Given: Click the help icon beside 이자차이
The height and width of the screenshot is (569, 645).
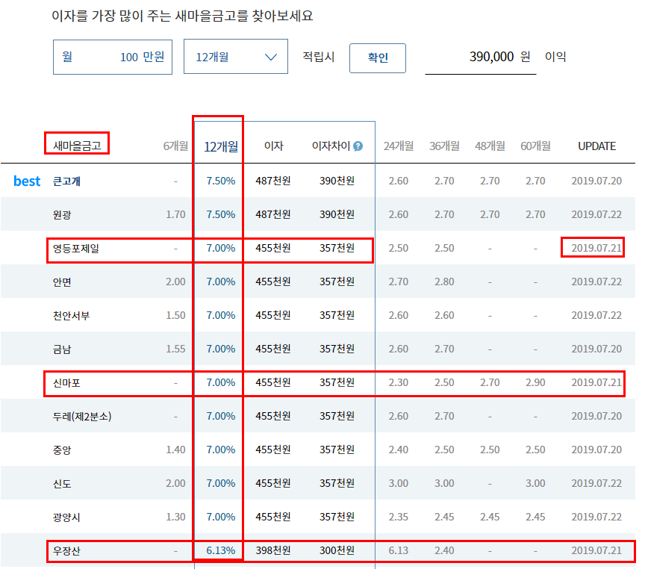Looking at the screenshot, I should [358, 146].
